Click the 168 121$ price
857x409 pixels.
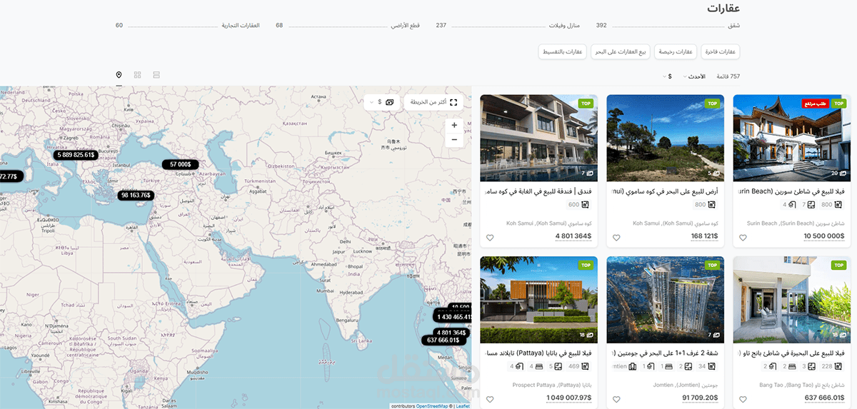[704, 236]
